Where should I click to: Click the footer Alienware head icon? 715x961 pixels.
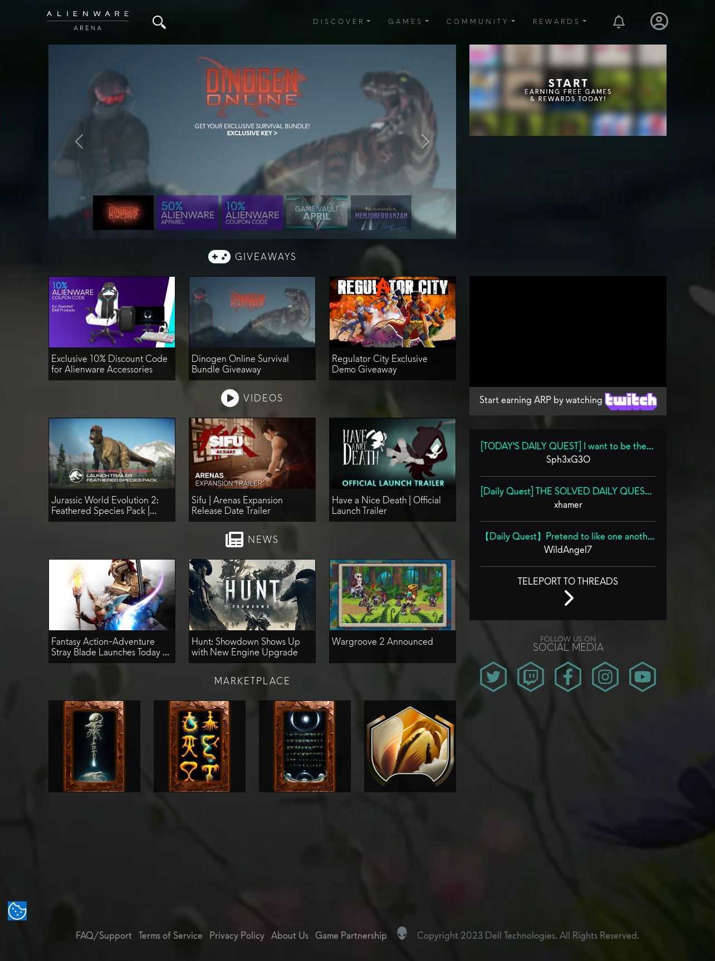coord(402,934)
